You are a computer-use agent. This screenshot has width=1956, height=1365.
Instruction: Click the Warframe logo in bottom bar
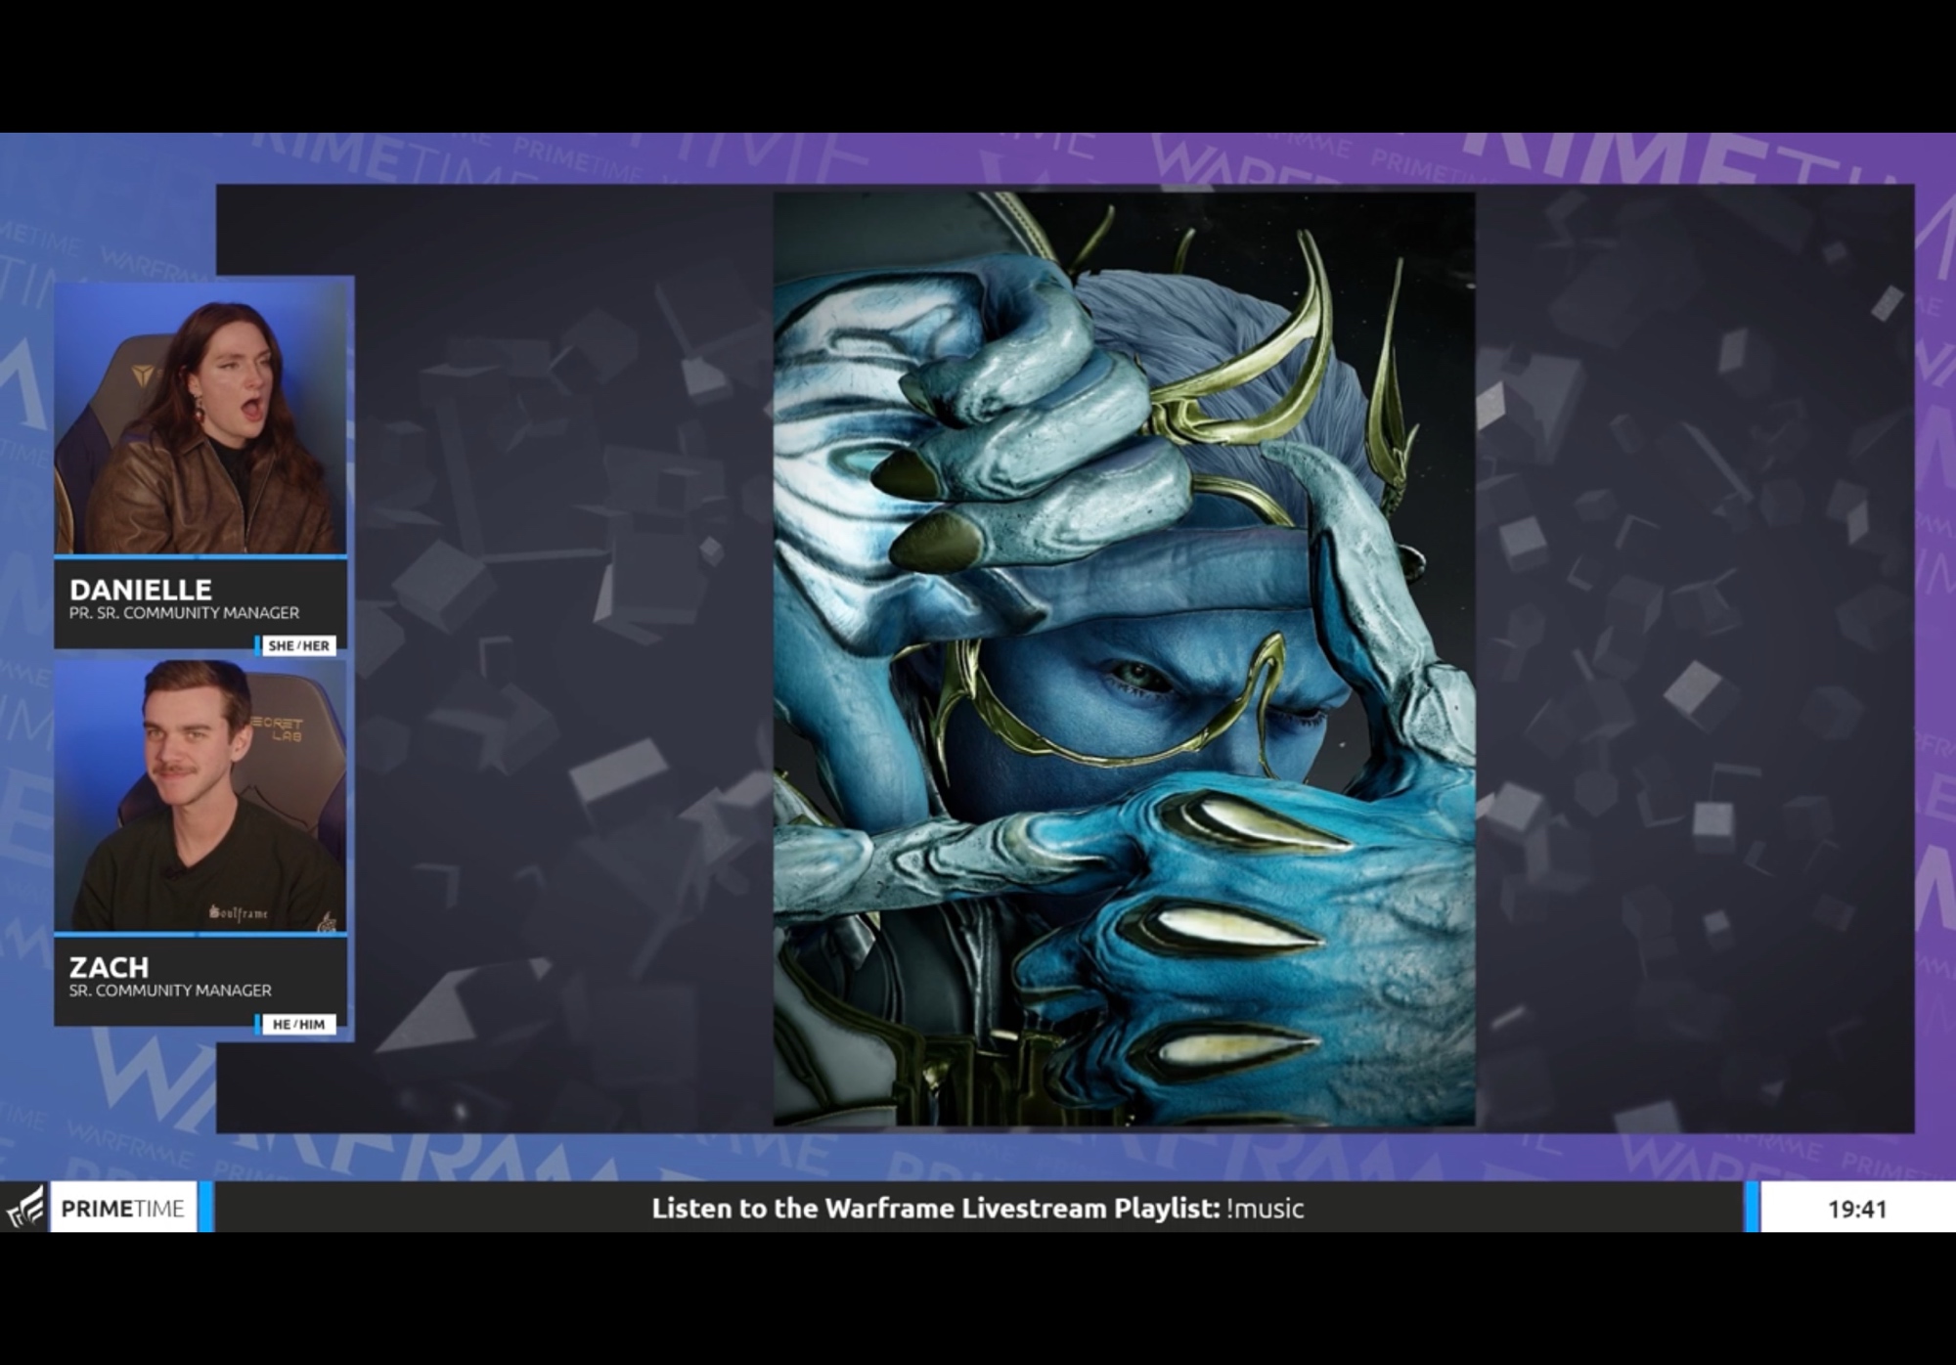click(25, 1208)
